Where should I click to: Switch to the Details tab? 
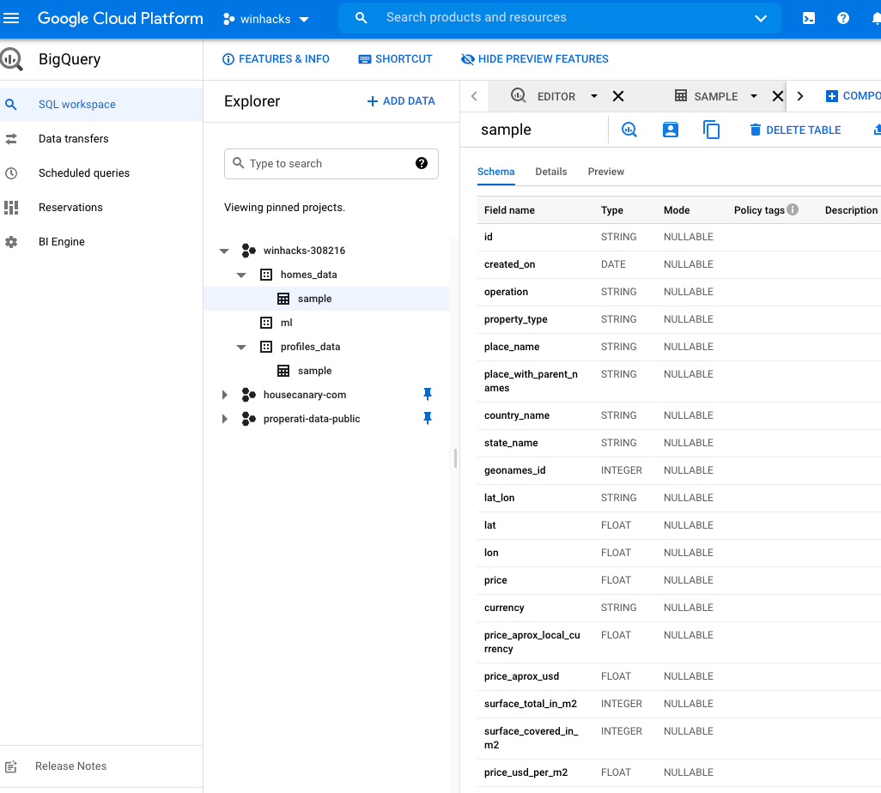click(550, 172)
